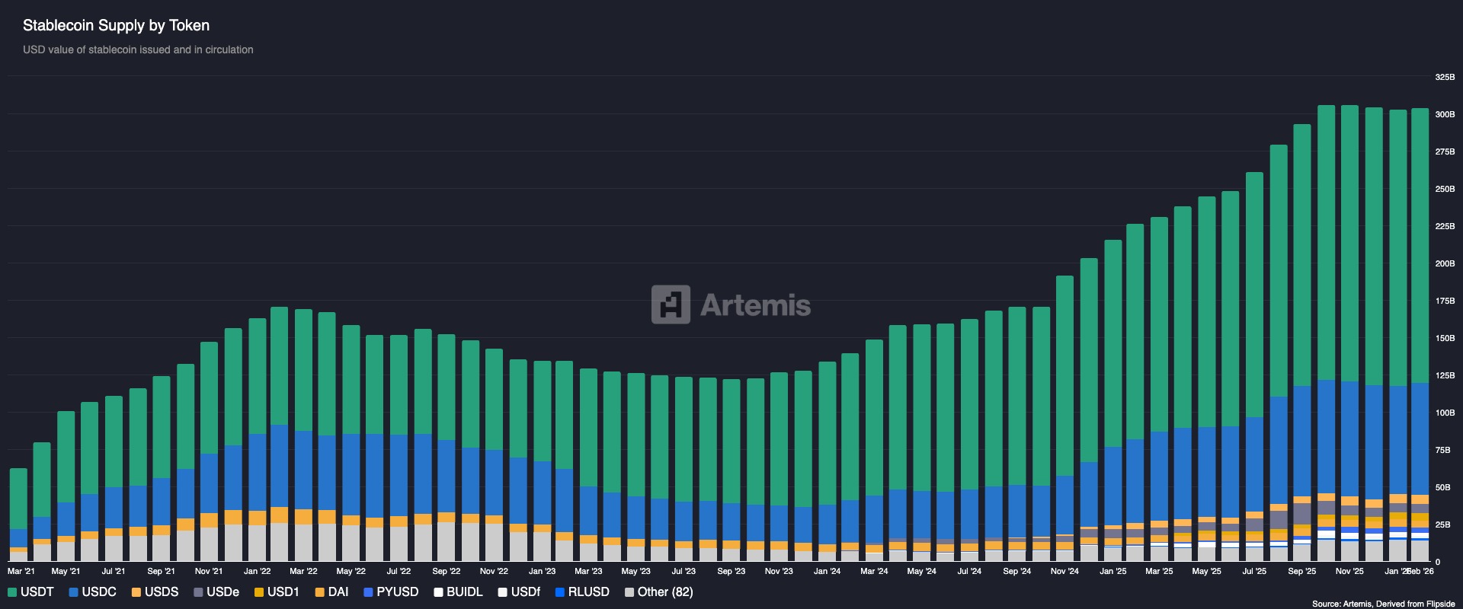Click the Artemis watermark text

755,305
